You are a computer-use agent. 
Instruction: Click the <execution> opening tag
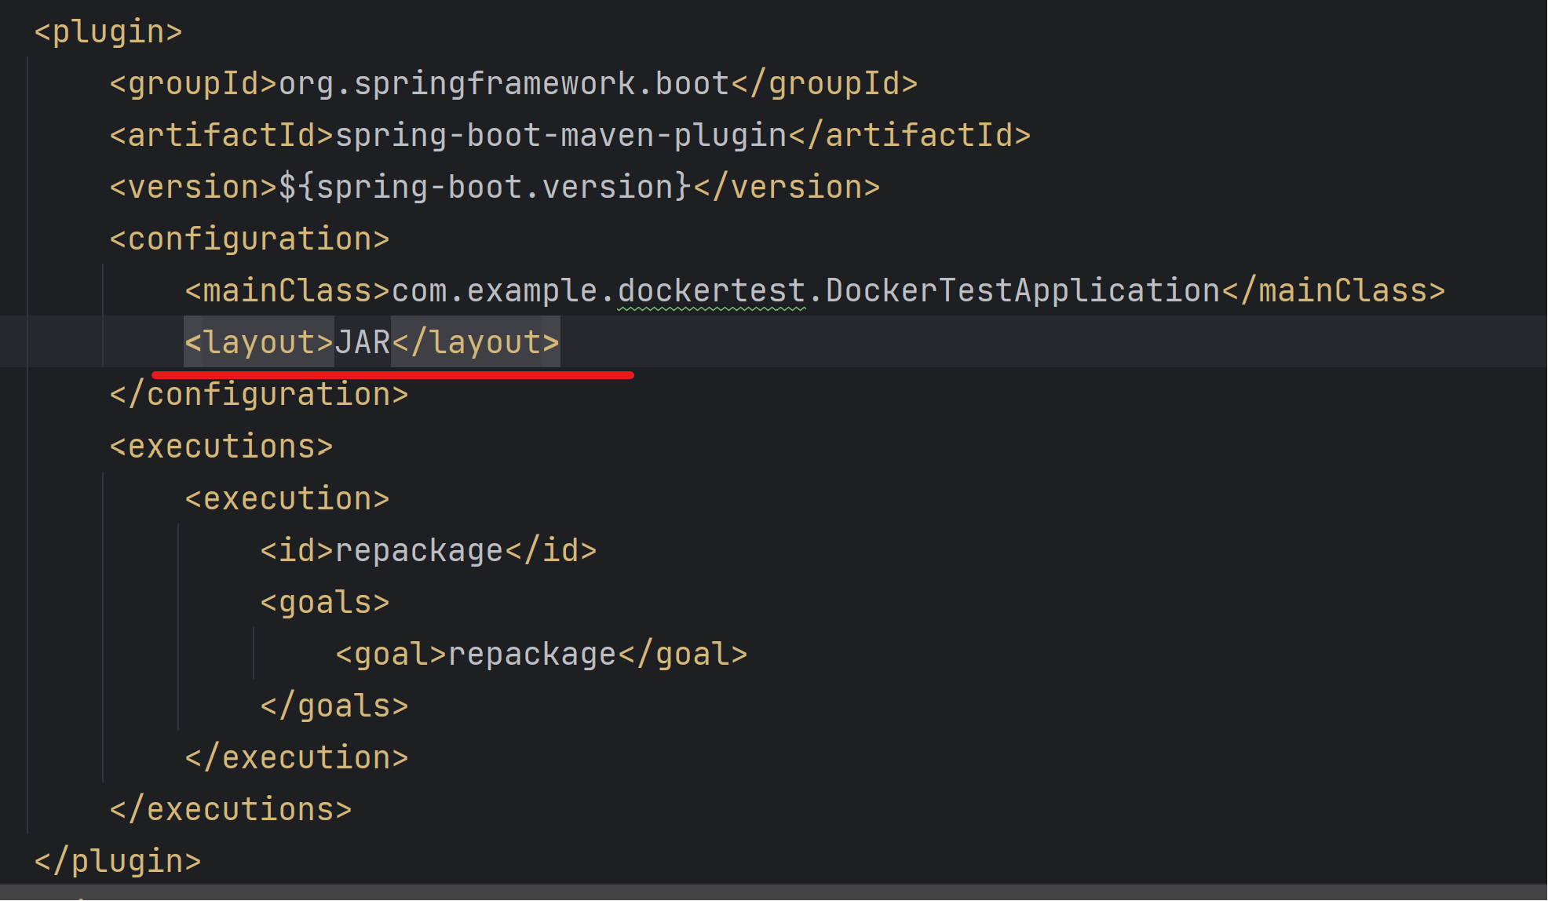(x=287, y=498)
